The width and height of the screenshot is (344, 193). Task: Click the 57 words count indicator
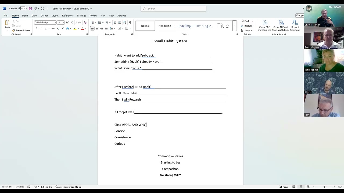point(20,187)
